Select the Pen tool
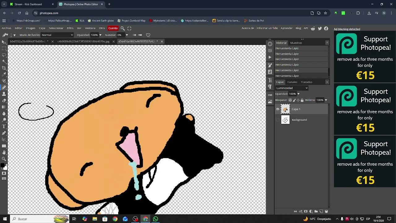Image resolution: width=396 pixels, height=223 pixels. point(4,133)
